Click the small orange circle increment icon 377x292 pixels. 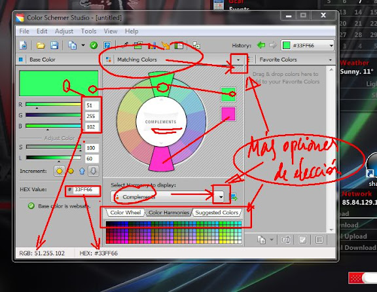pyautogui.click(x=71, y=171)
